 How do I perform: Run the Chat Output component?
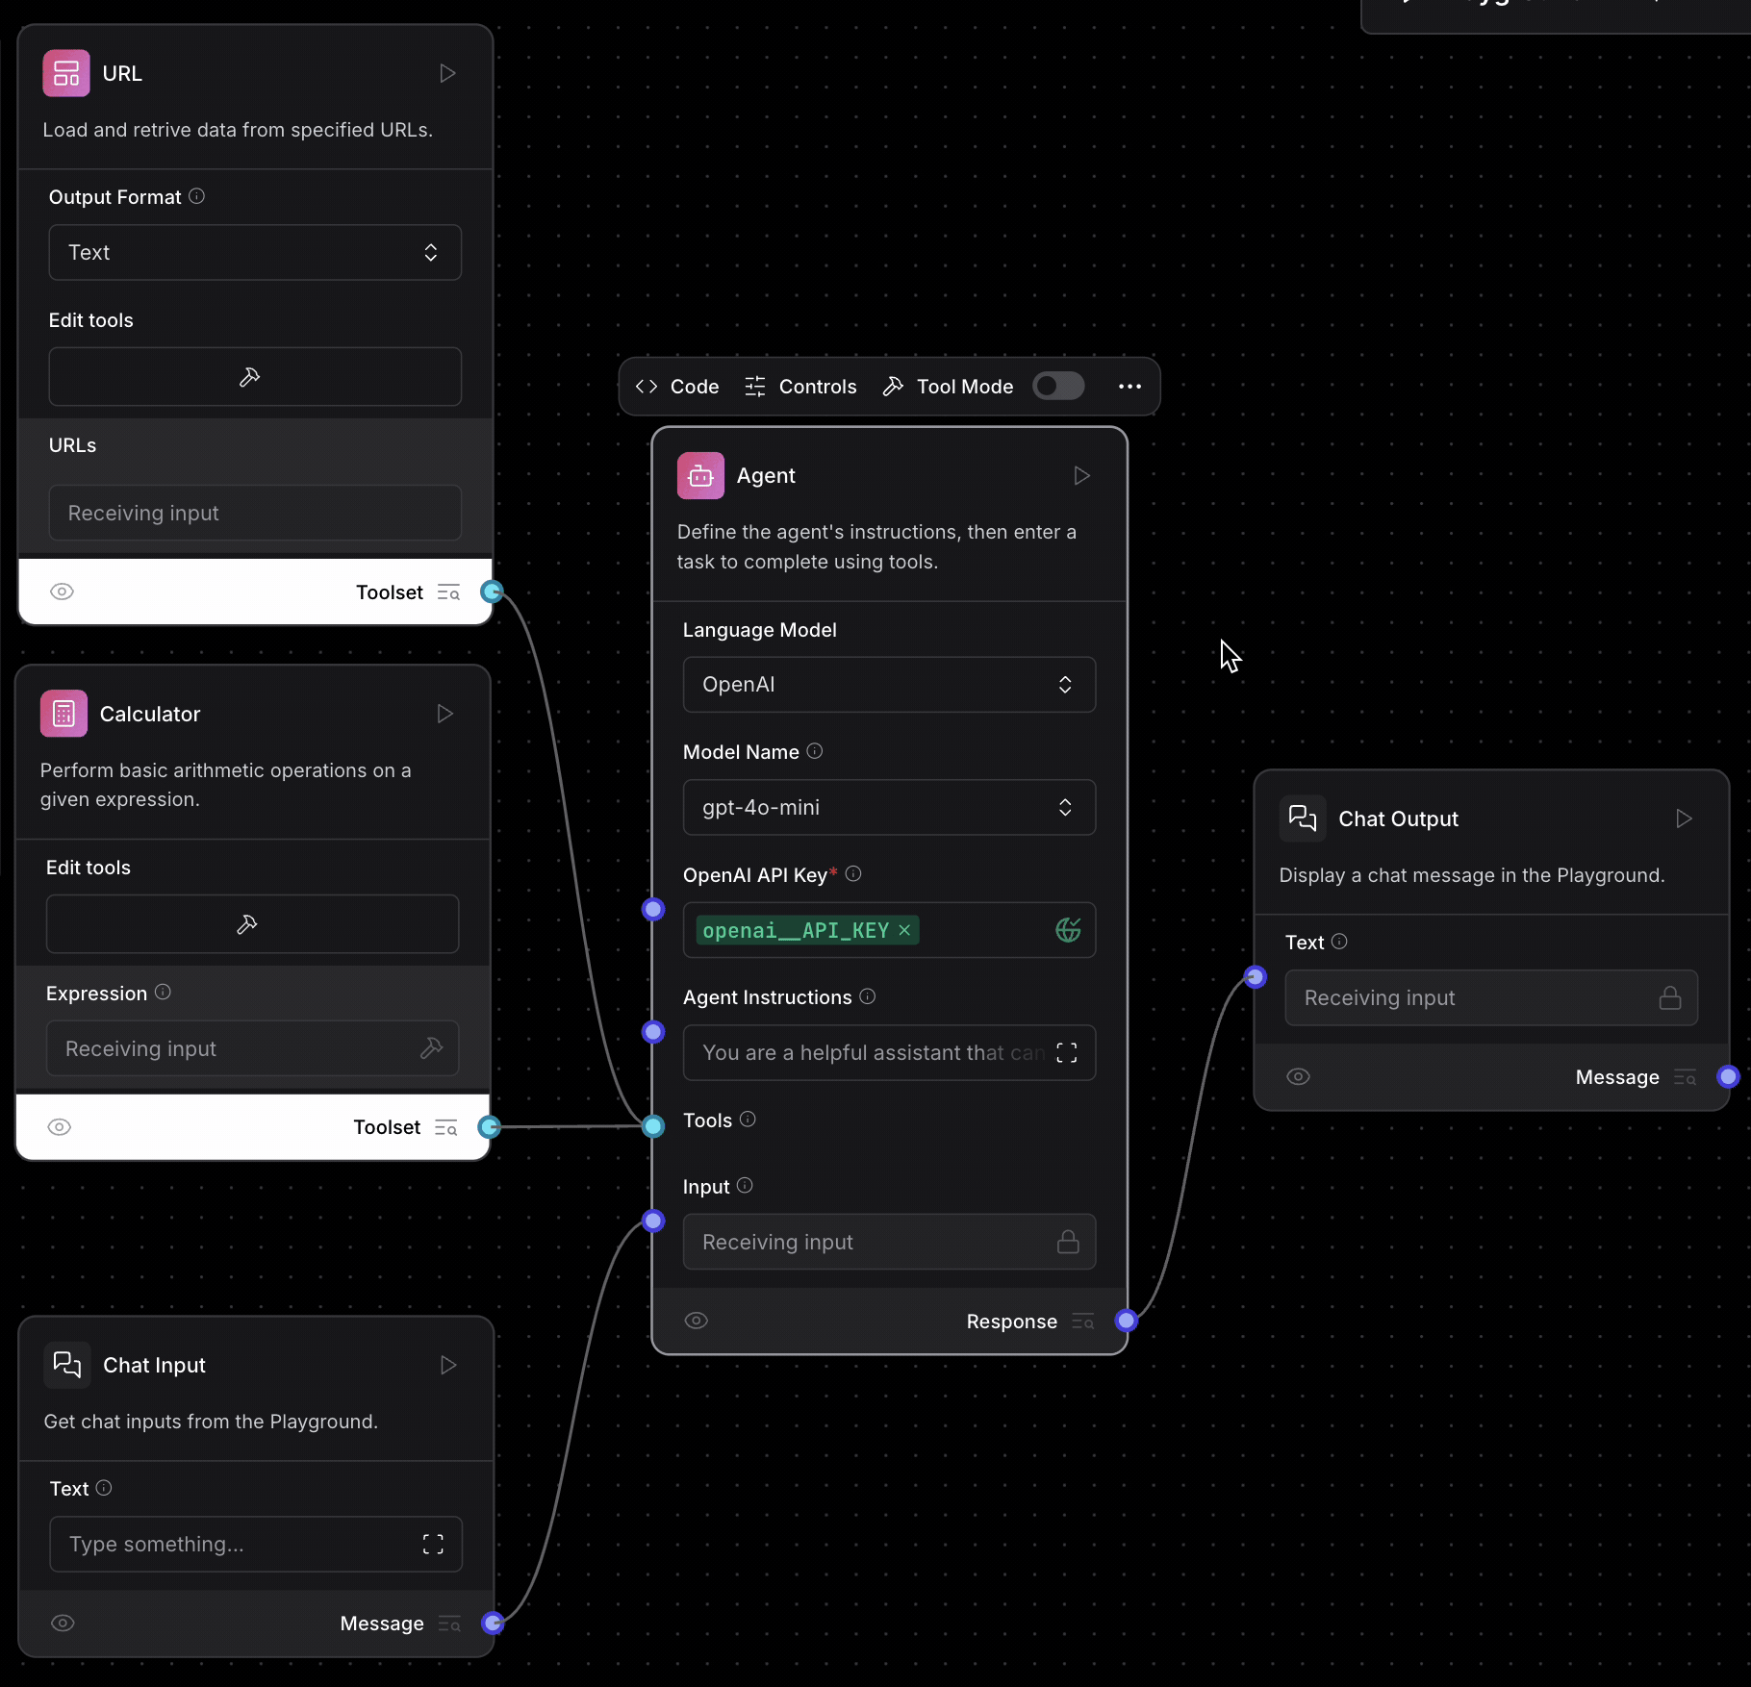click(x=1684, y=818)
